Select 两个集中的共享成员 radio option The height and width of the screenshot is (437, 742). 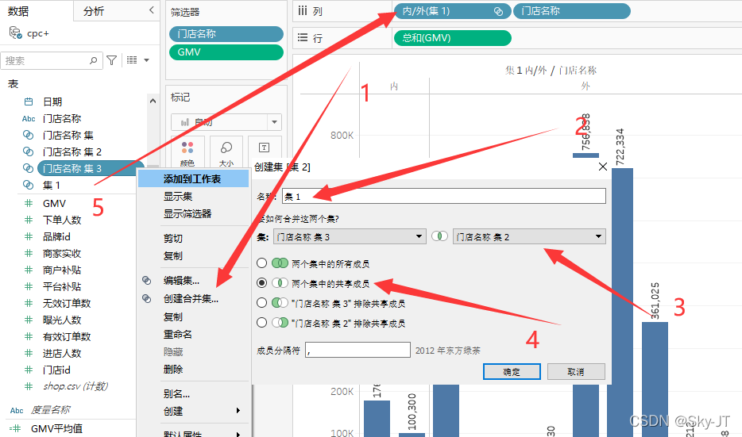261,282
